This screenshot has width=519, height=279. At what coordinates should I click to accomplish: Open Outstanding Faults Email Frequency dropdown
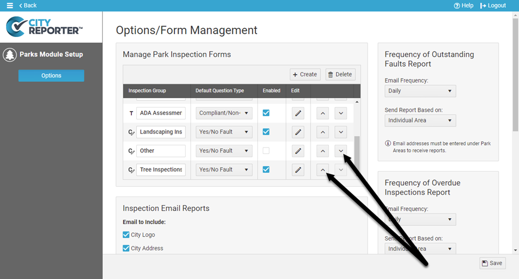pos(420,91)
